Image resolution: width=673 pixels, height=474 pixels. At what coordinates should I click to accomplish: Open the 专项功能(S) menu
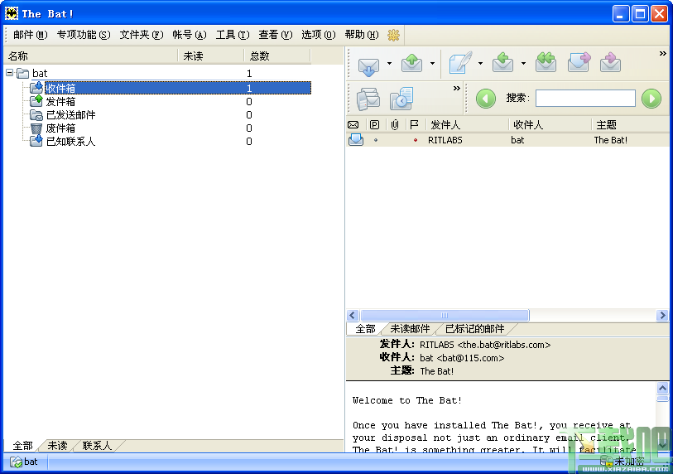(84, 35)
